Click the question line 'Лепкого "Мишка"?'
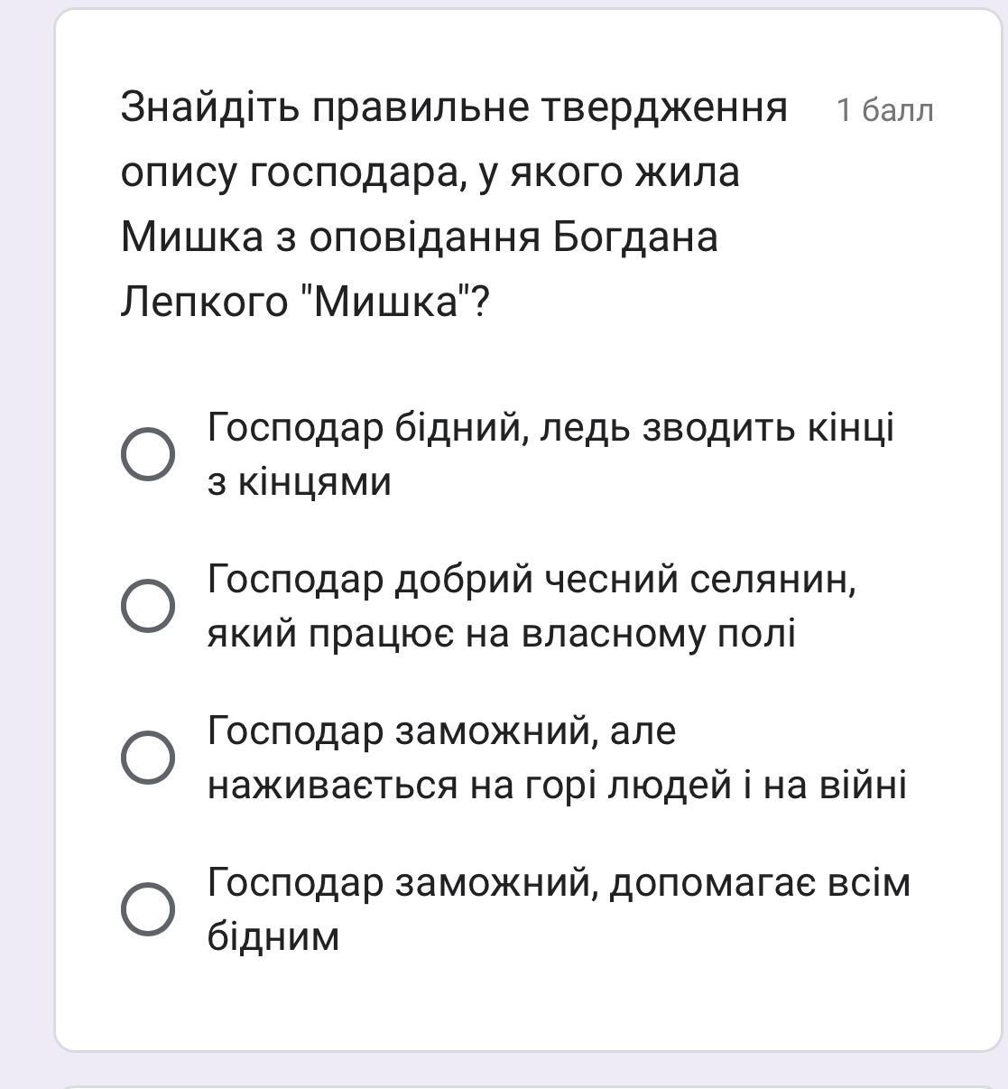Screen dimensions: 1008x1089 point(305,302)
